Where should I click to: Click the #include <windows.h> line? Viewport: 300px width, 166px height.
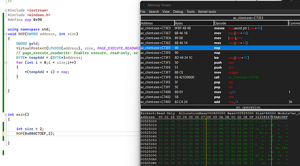click(x=29, y=15)
